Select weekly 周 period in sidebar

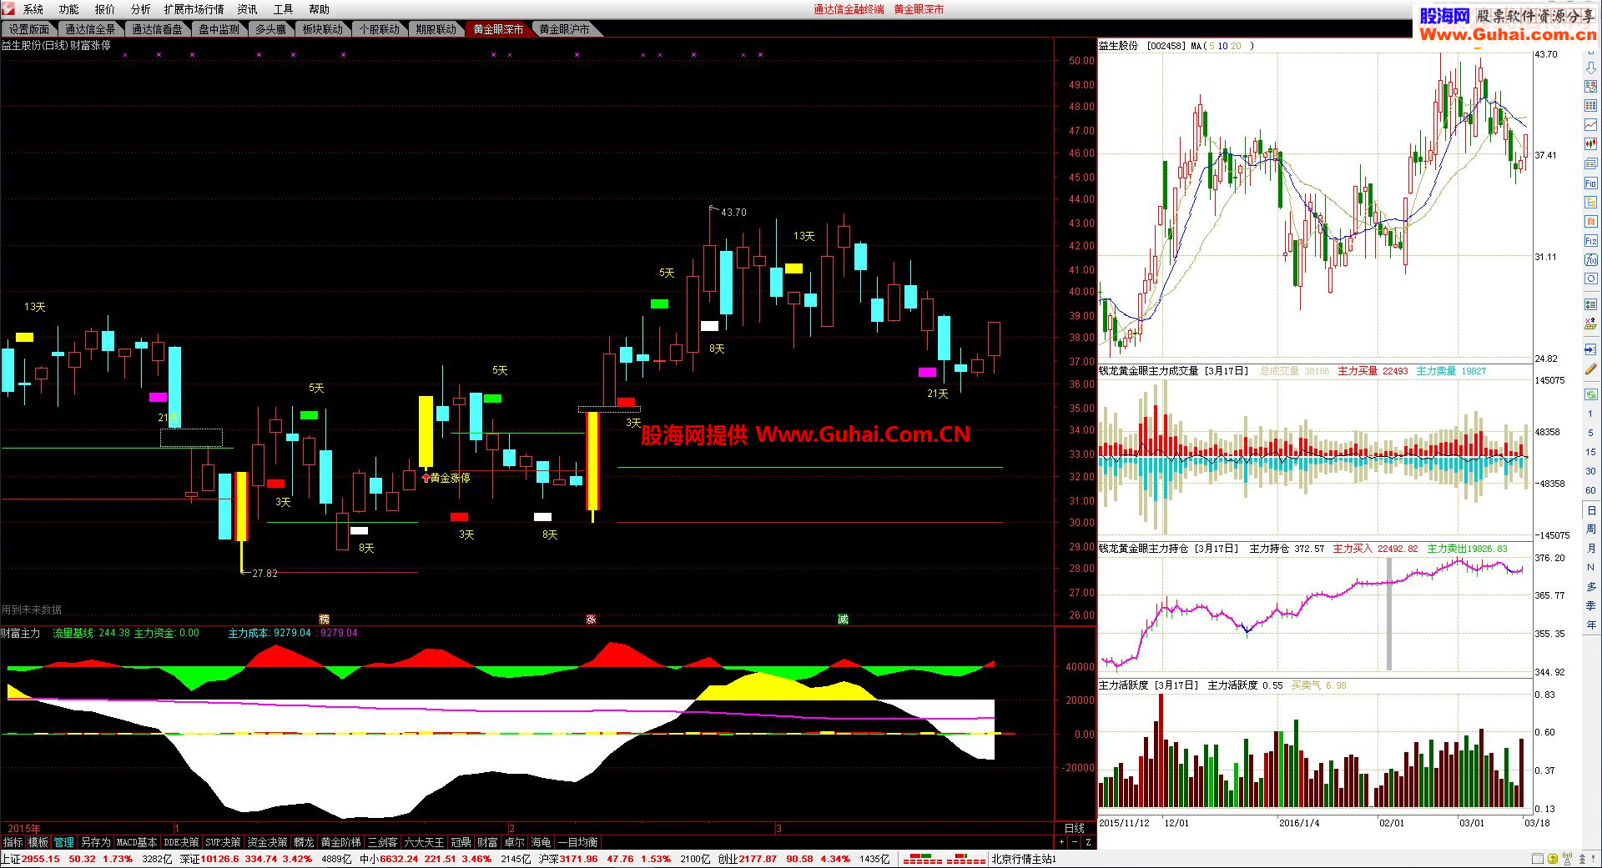pos(1590,529)
